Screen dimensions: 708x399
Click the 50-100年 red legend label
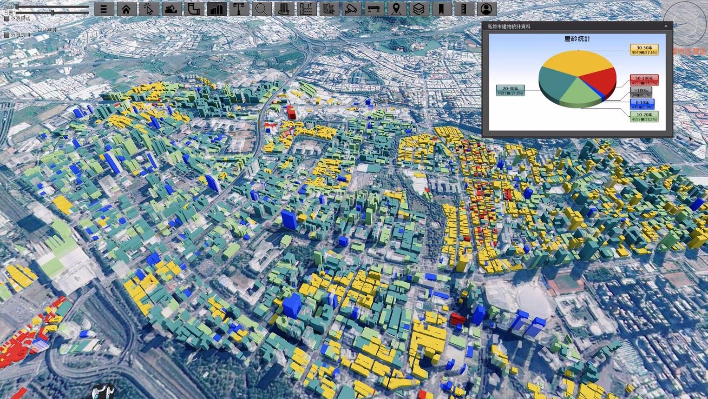(x=644, y=80)
